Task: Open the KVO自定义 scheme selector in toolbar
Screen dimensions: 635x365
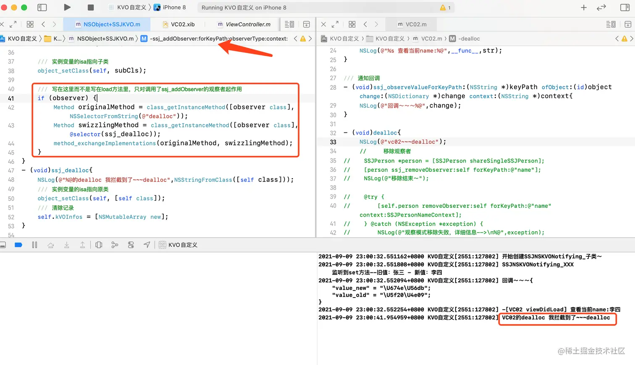Action: click(127, 8)
